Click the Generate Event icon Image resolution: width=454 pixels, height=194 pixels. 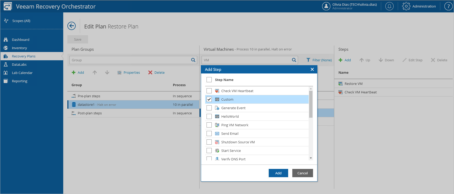[217, 108]
